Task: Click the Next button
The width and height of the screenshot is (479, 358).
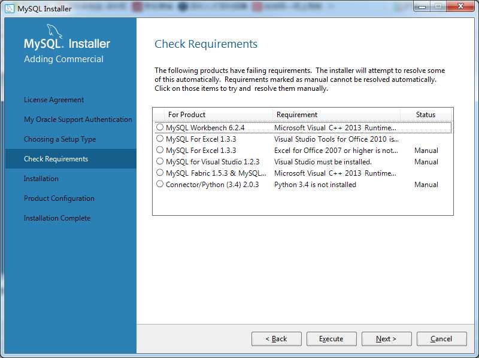Action: click(x=386, y=339)
